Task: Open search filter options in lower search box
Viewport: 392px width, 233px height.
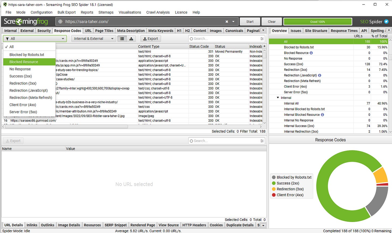Action: [262, 141]
